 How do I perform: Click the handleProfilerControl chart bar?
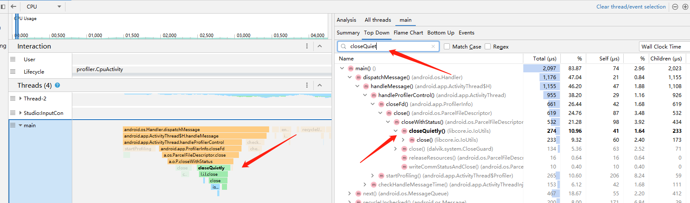click(x=182, y=142)
